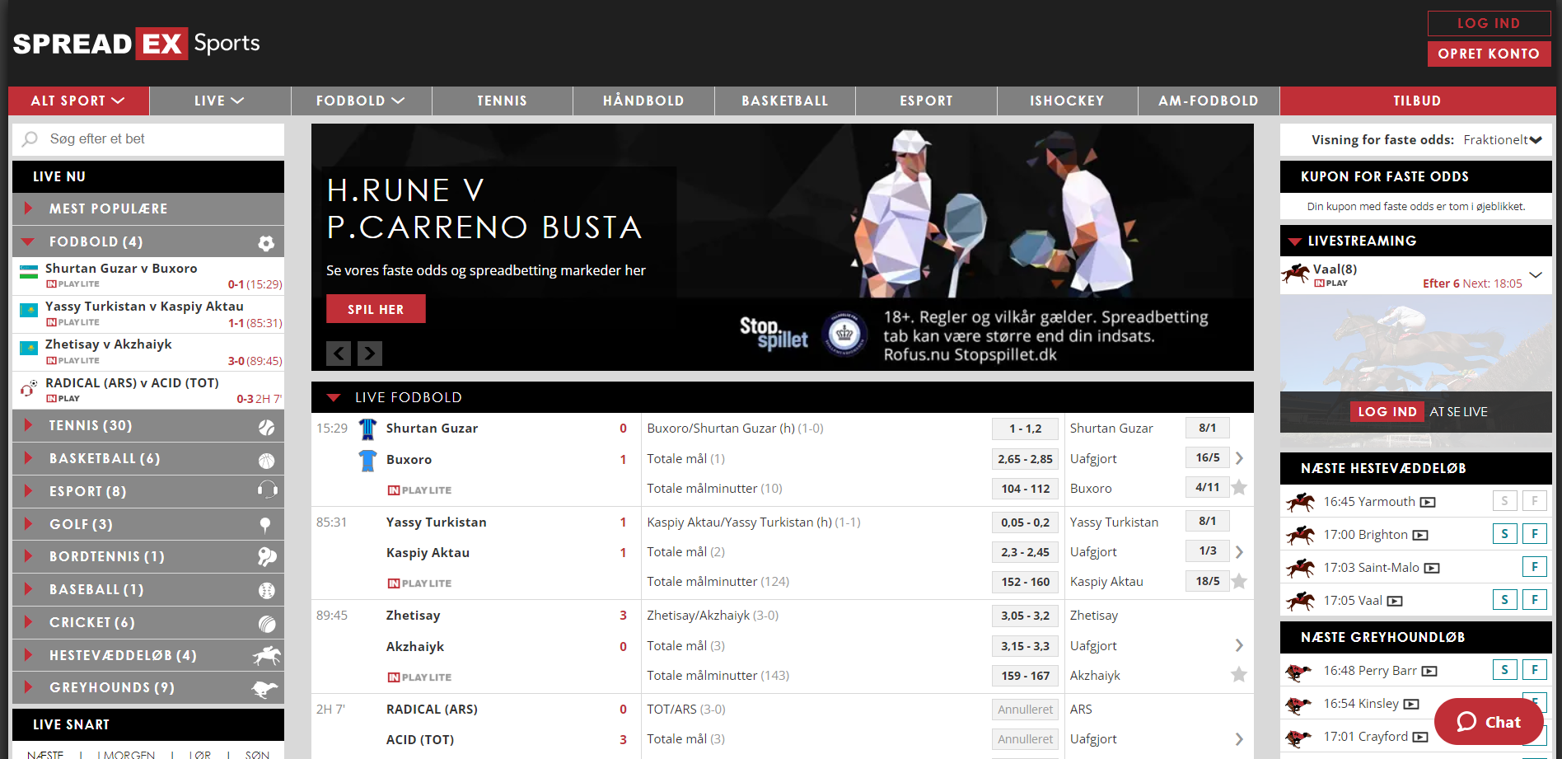The image size is (1562, 759).
Task: Click SPIL HER banner button
Action: coord(376,309)
